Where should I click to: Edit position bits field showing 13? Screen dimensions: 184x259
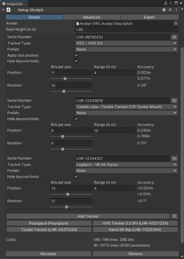point(71,188)
